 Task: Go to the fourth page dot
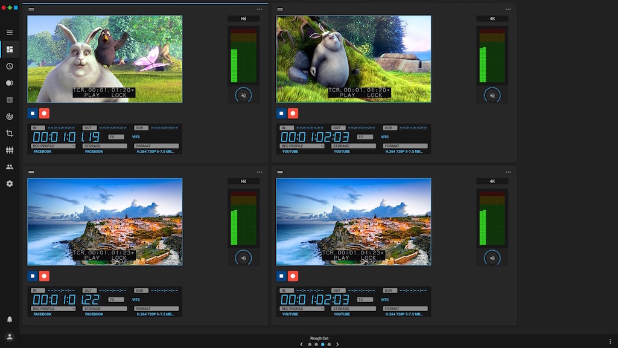(x=329, y=344)
